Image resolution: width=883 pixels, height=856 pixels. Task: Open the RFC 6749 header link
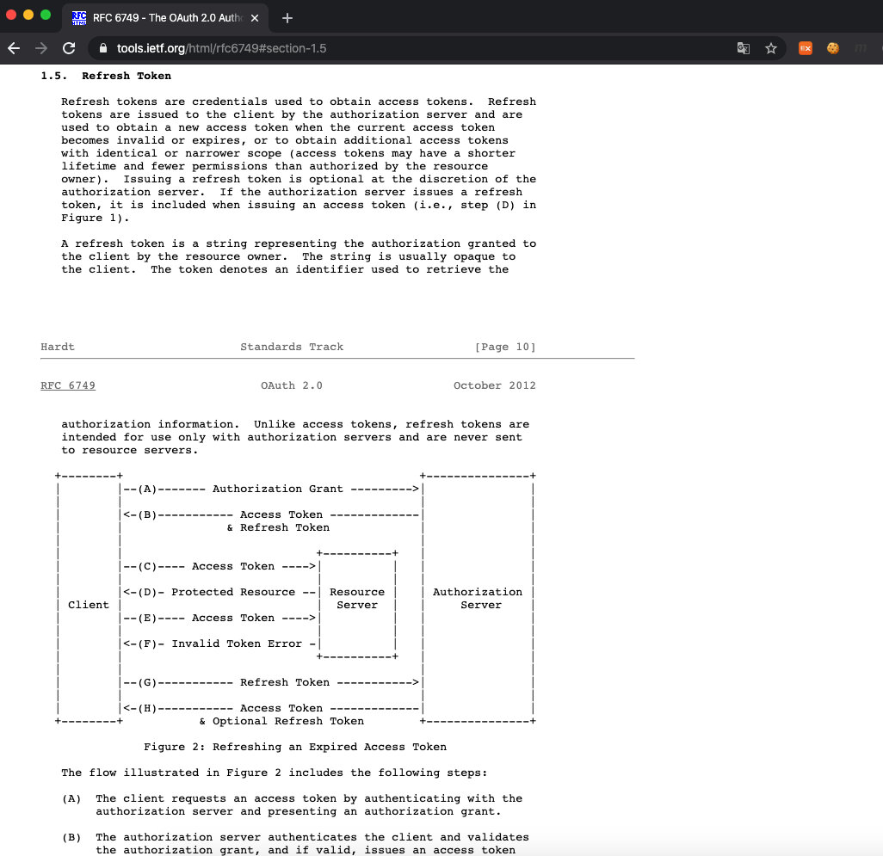coord(68,385)
